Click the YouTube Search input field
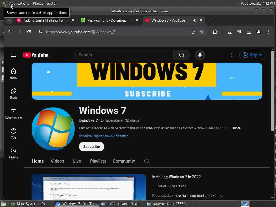276x207 pixels. [124, 55]
